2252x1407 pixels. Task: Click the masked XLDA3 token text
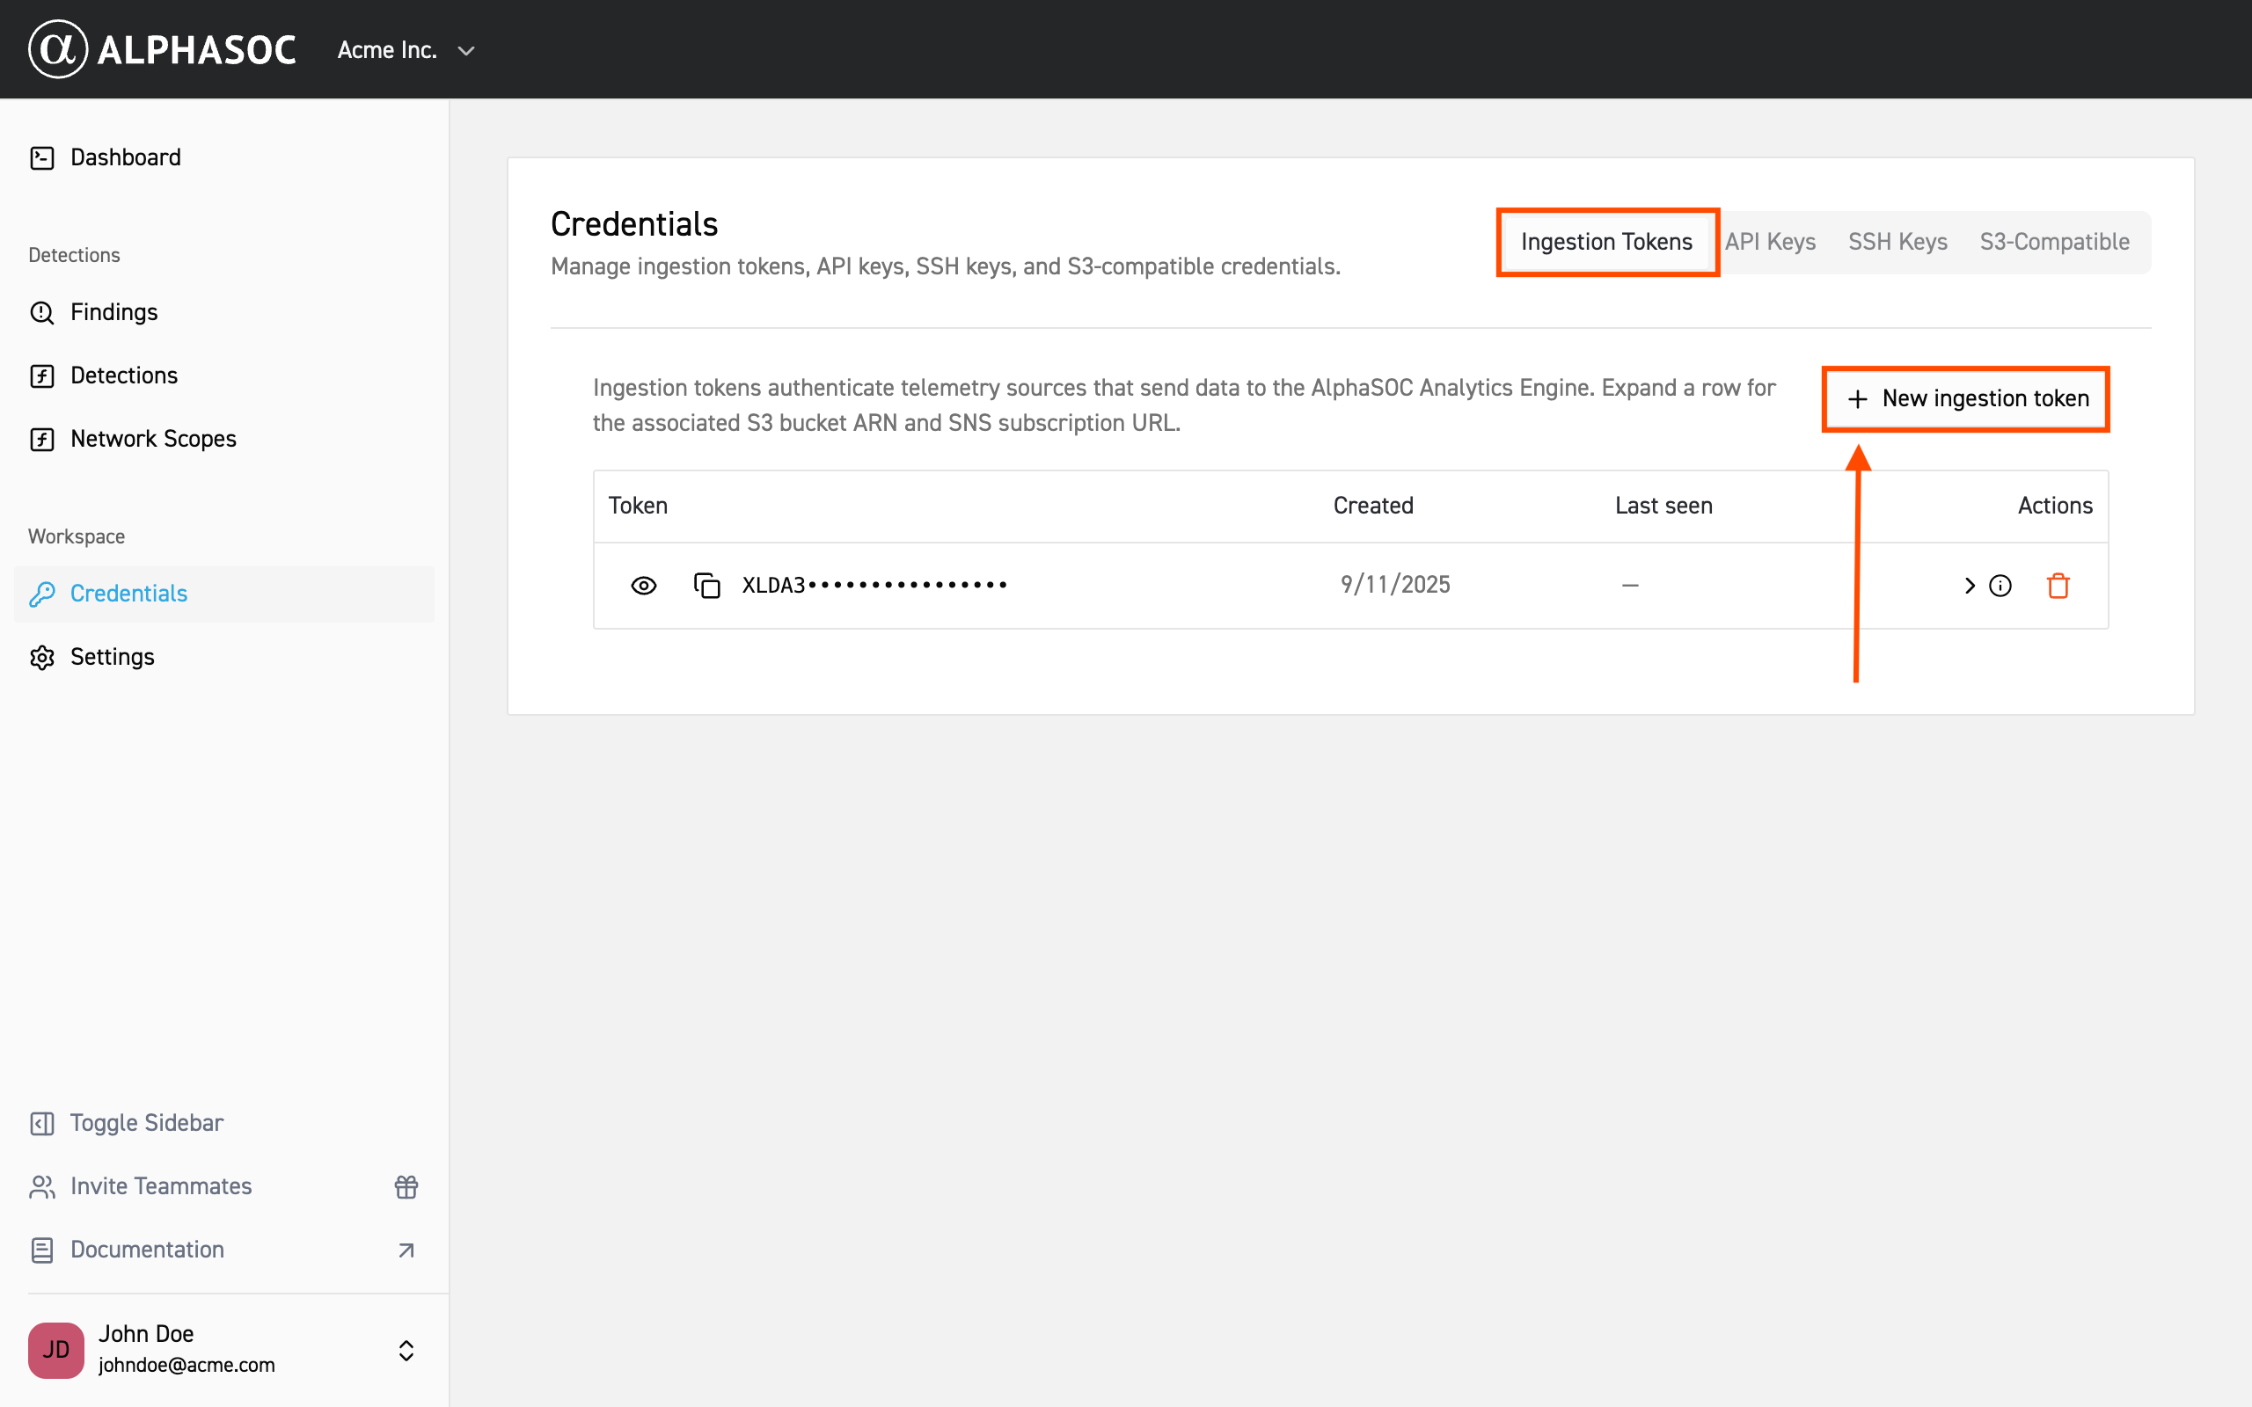click(874, 586)
